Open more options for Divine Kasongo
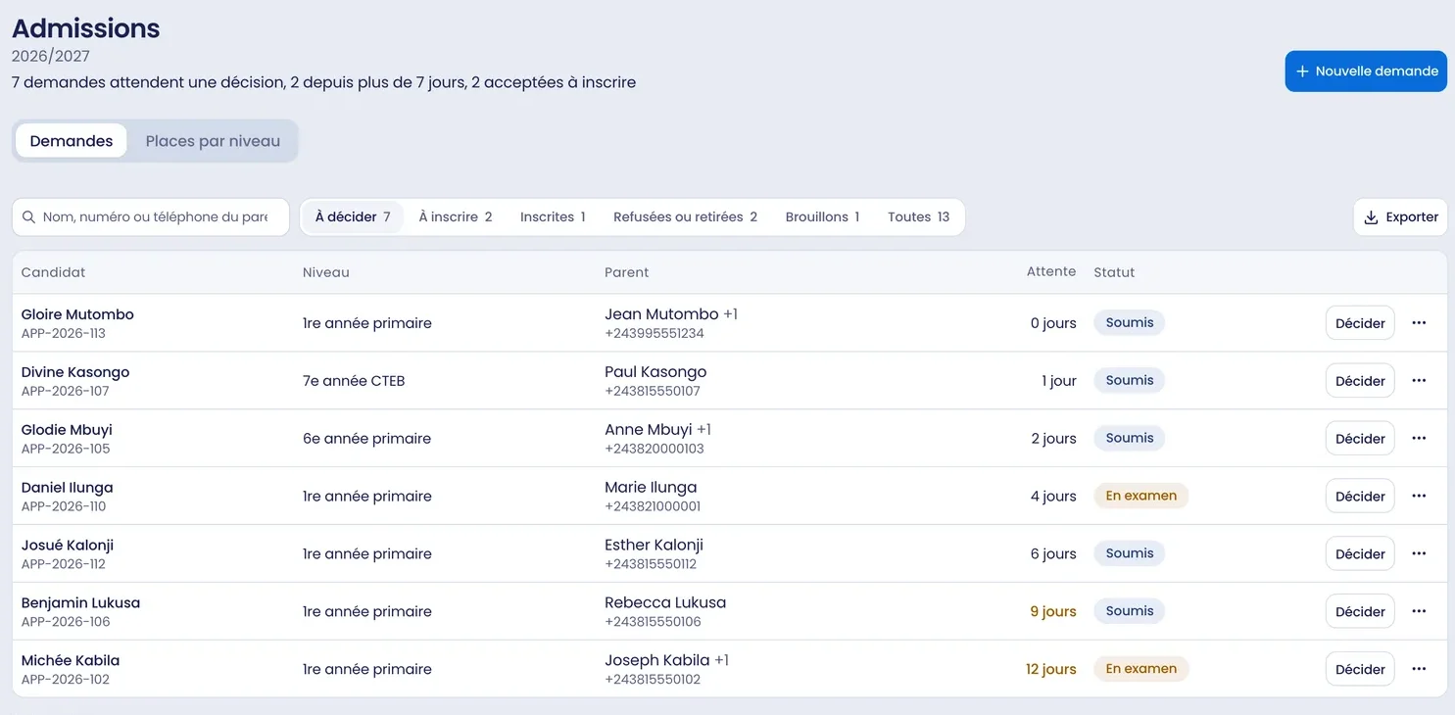 point(1419,381)
